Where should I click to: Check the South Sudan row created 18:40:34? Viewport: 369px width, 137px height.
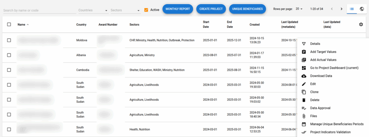pos(9,114)
